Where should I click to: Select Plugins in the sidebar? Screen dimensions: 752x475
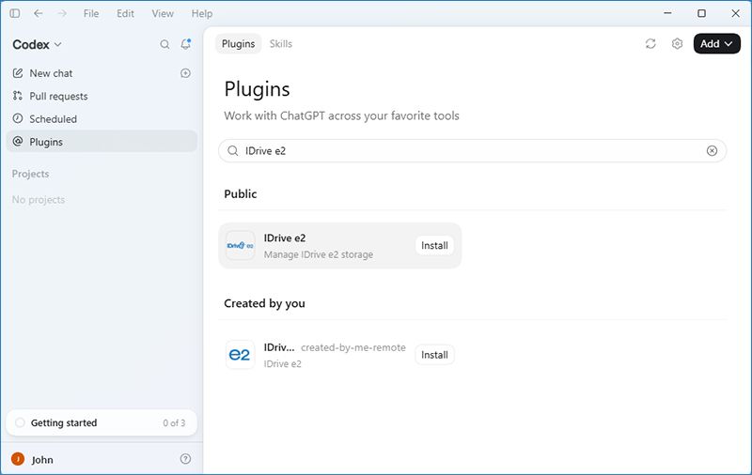click(102, 142)
